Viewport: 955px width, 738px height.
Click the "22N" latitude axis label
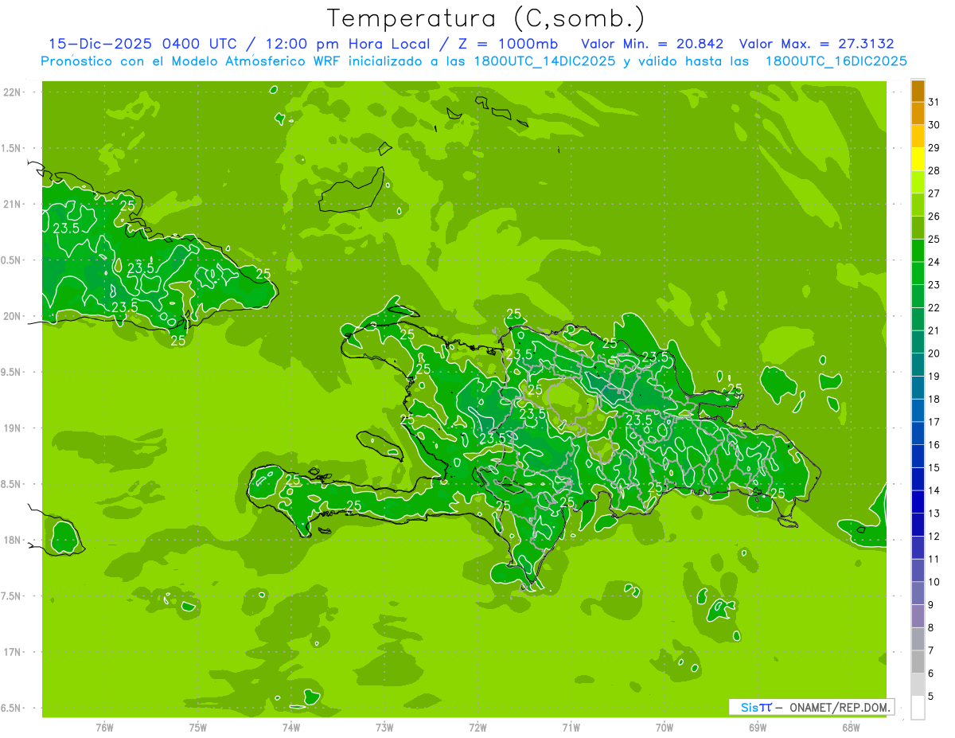13,92
